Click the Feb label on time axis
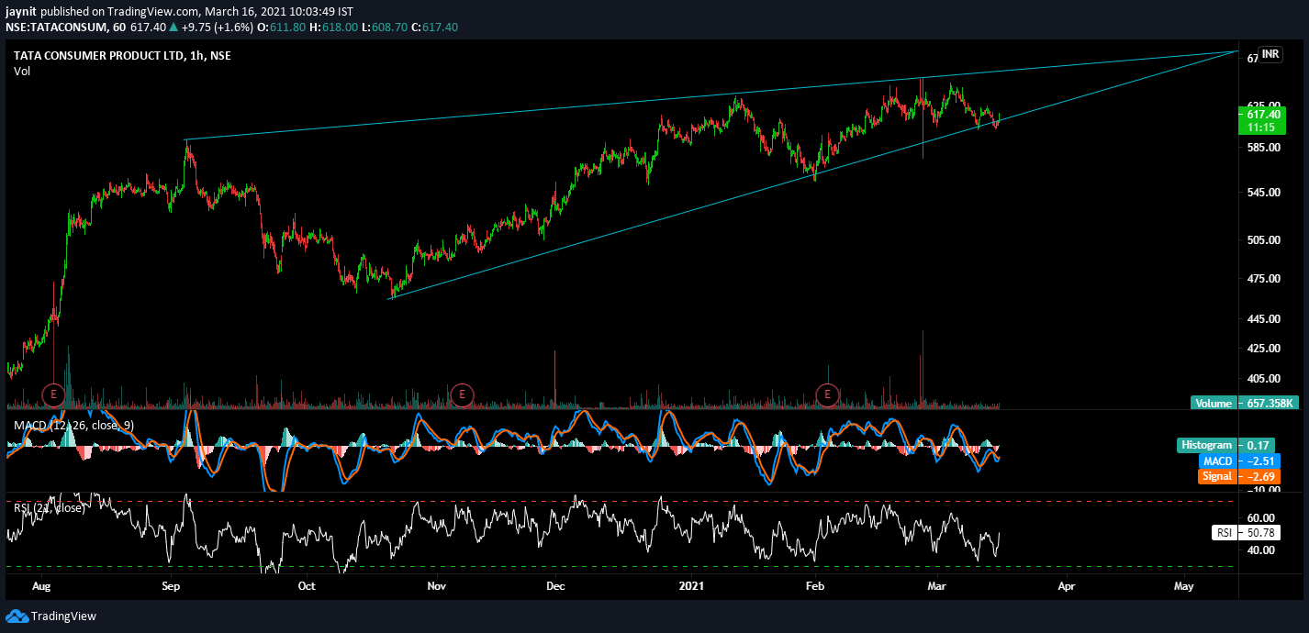 coord(813,585)
